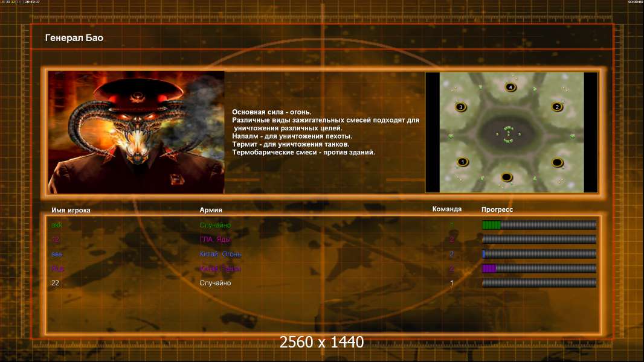Pick the empty start slot below marker 2
The width and height of the screenshot is (644, 362).
point(558,163)
